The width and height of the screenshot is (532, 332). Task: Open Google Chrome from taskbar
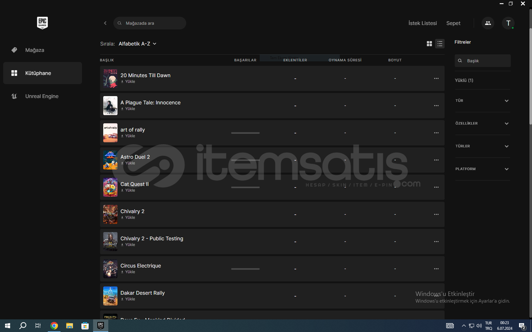tap(54, 326)
